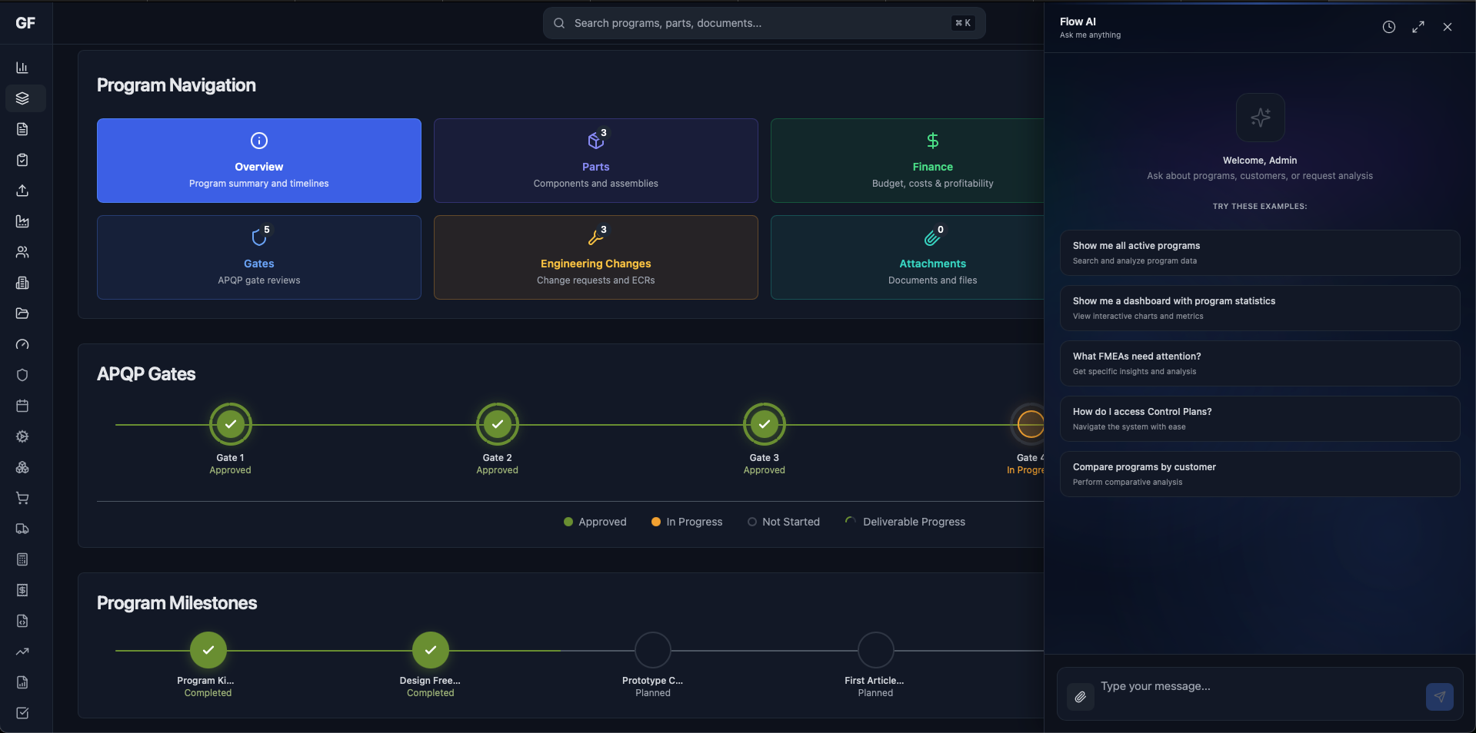1476x733 pixels.
Task: Expand the Flow AI panel to fullscreen
Action: (x=1418, y=27)
